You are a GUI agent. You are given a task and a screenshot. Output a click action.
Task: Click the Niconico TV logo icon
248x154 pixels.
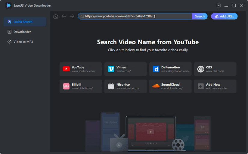(x=111, y=86)
